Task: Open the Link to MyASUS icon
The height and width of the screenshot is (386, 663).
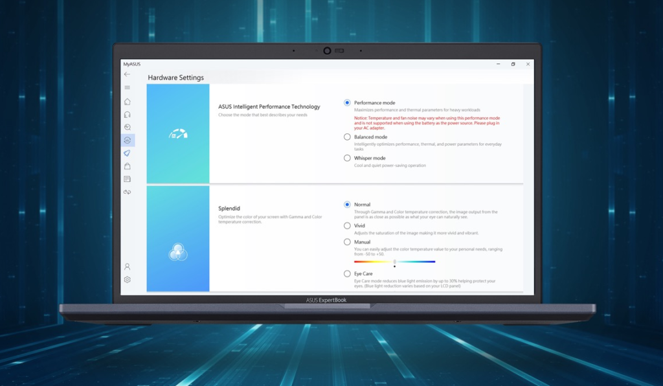Action: point(128,192)
